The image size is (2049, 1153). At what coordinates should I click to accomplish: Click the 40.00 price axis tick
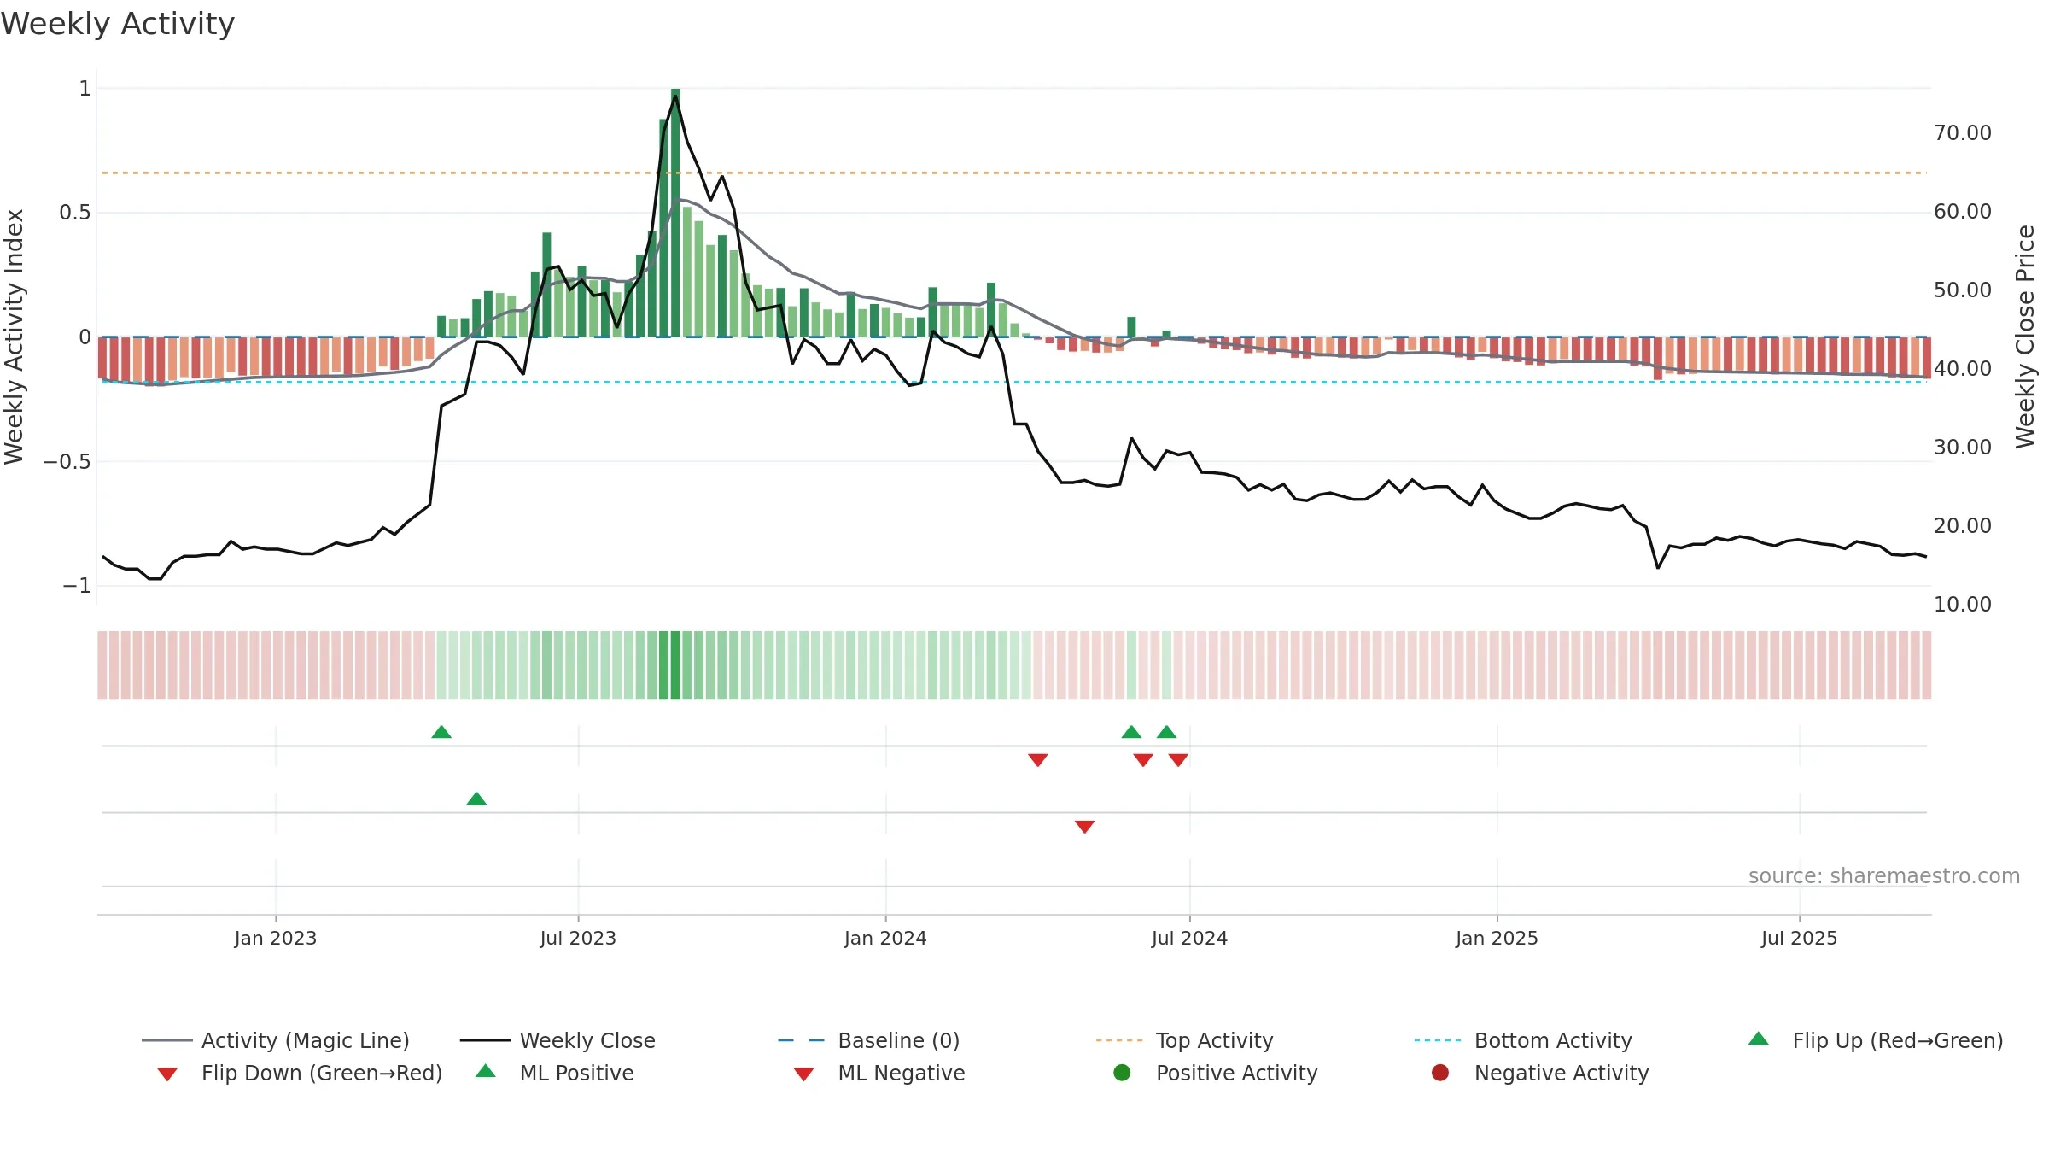point(1962,369)
